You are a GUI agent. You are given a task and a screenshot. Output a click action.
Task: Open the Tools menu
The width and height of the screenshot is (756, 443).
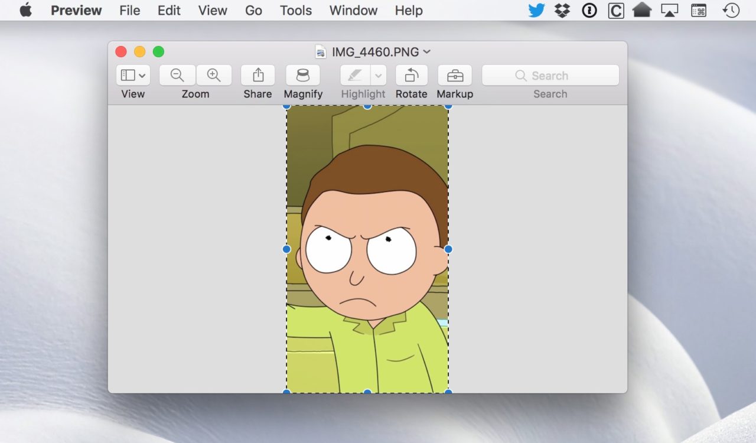point(296,10)
